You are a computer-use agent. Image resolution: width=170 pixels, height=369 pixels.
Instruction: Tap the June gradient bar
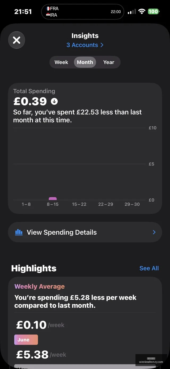point(26,340)
